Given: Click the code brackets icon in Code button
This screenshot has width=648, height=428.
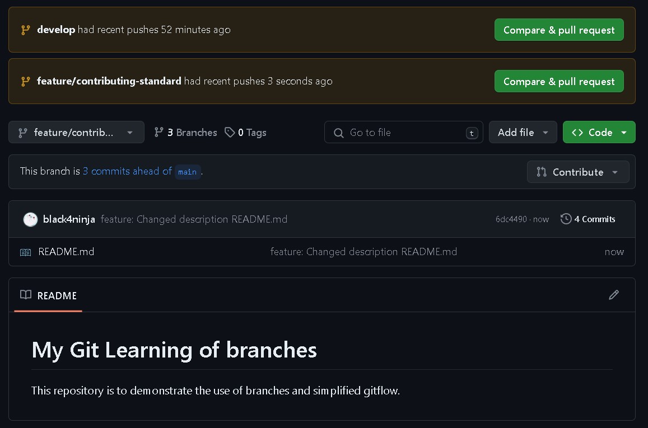Looking at the screenshot, I should (x=577, y=133).
